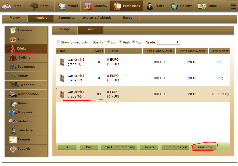Click the war drink I HQ can icon
Viewport: 238px width, 166px height.
click(x=62, y=78)
